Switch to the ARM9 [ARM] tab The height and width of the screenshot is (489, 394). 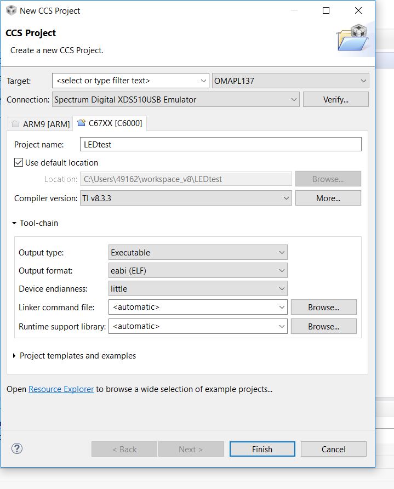pyautogui.click(x=41, y=124)
